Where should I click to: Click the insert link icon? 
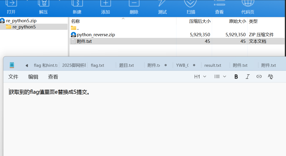(x=259, y=77)
